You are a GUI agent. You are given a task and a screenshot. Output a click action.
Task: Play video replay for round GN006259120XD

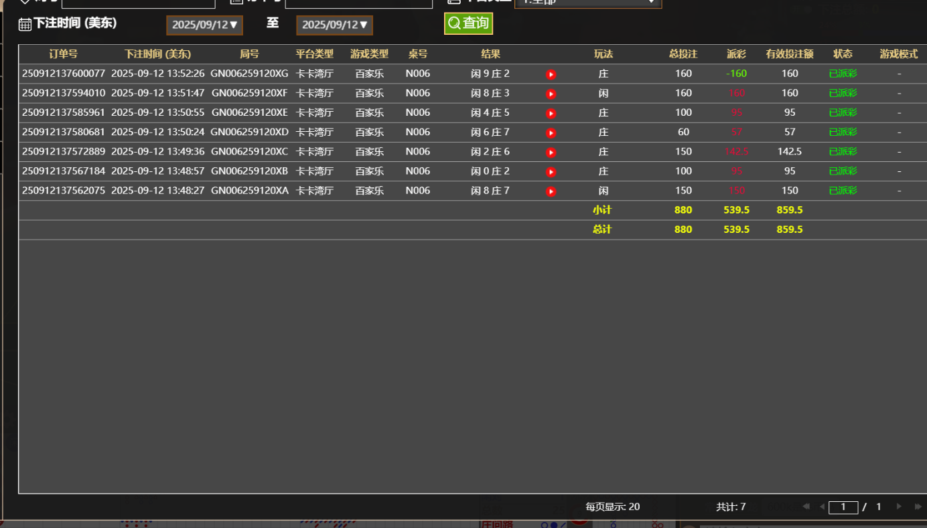(551, 133)
